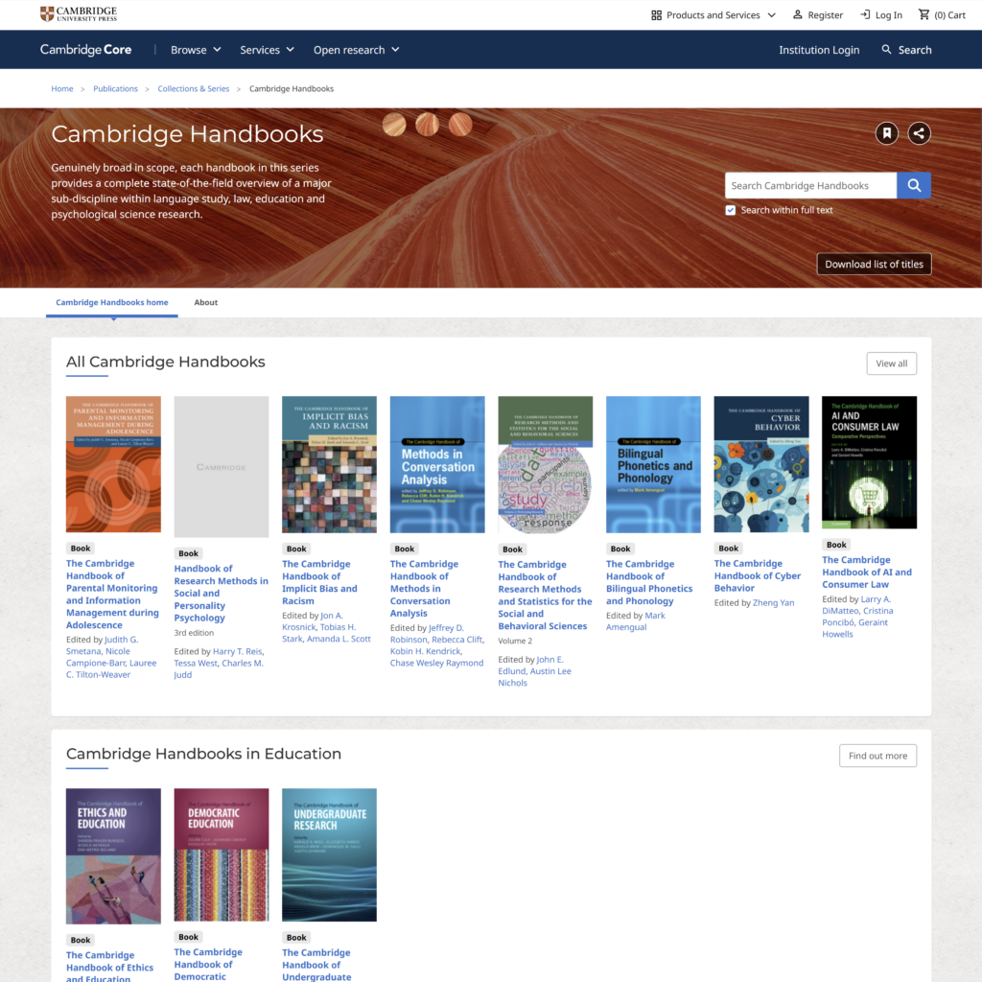Uncheck Search within full text
Viewport: 982px width, 982px height.
click(730, 209)
